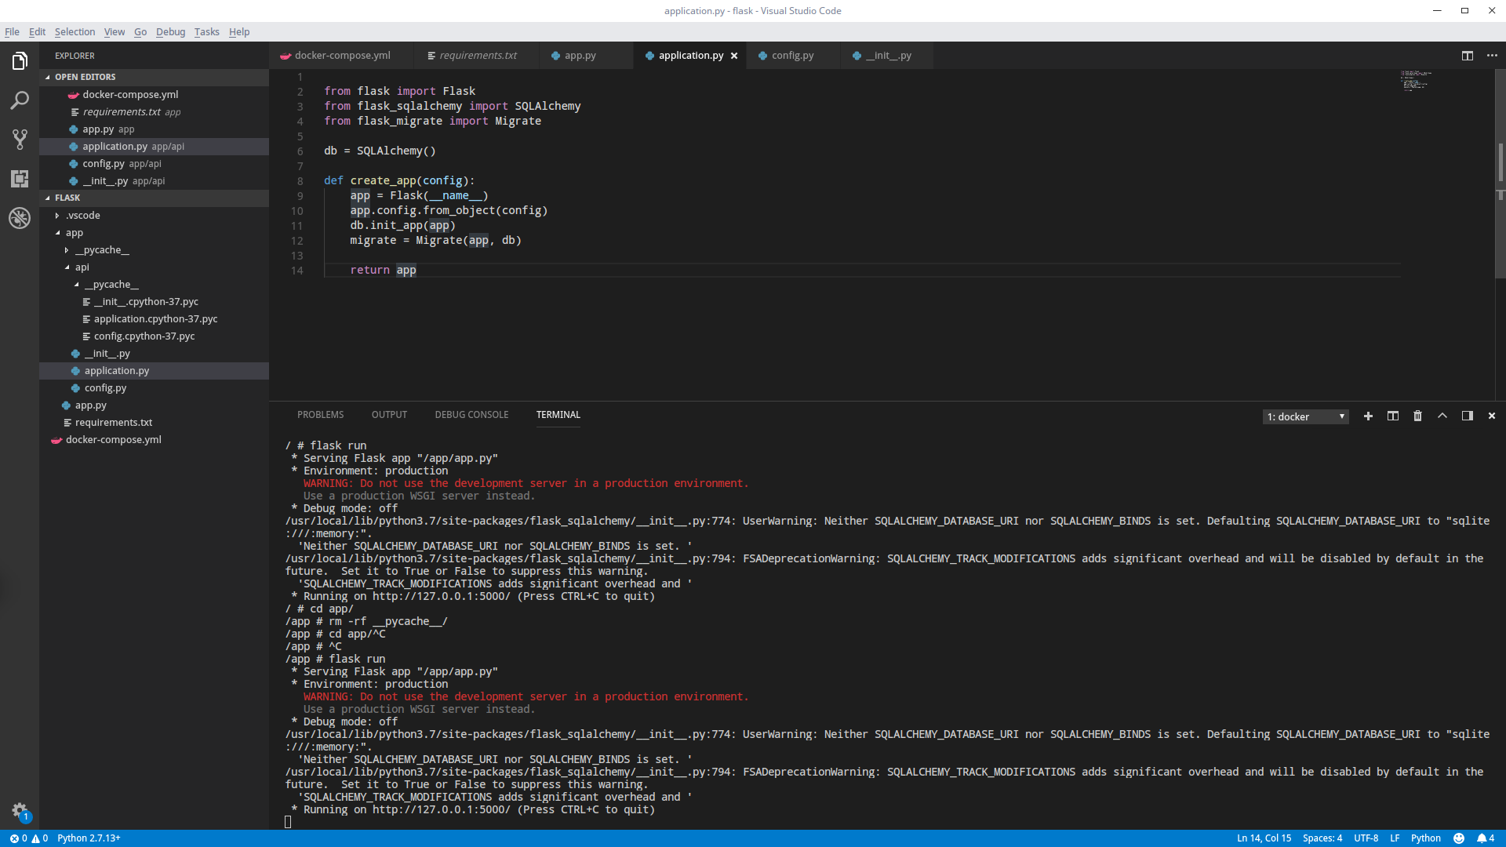The height and width of the screenshot is (847, 1506).
Task: Place cursor at terminal prompt
Action: point(288,822)
